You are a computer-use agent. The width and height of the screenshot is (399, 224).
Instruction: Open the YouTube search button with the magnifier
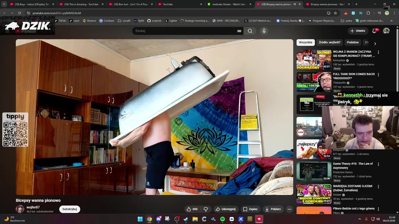[250, 31]
